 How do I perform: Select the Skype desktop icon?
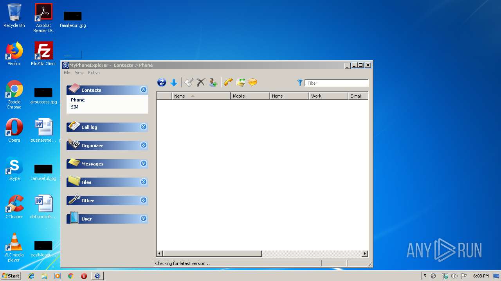pos(14,169)
